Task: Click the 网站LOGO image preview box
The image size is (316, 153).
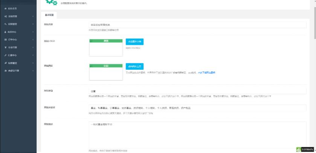Action: click(106, 48)
